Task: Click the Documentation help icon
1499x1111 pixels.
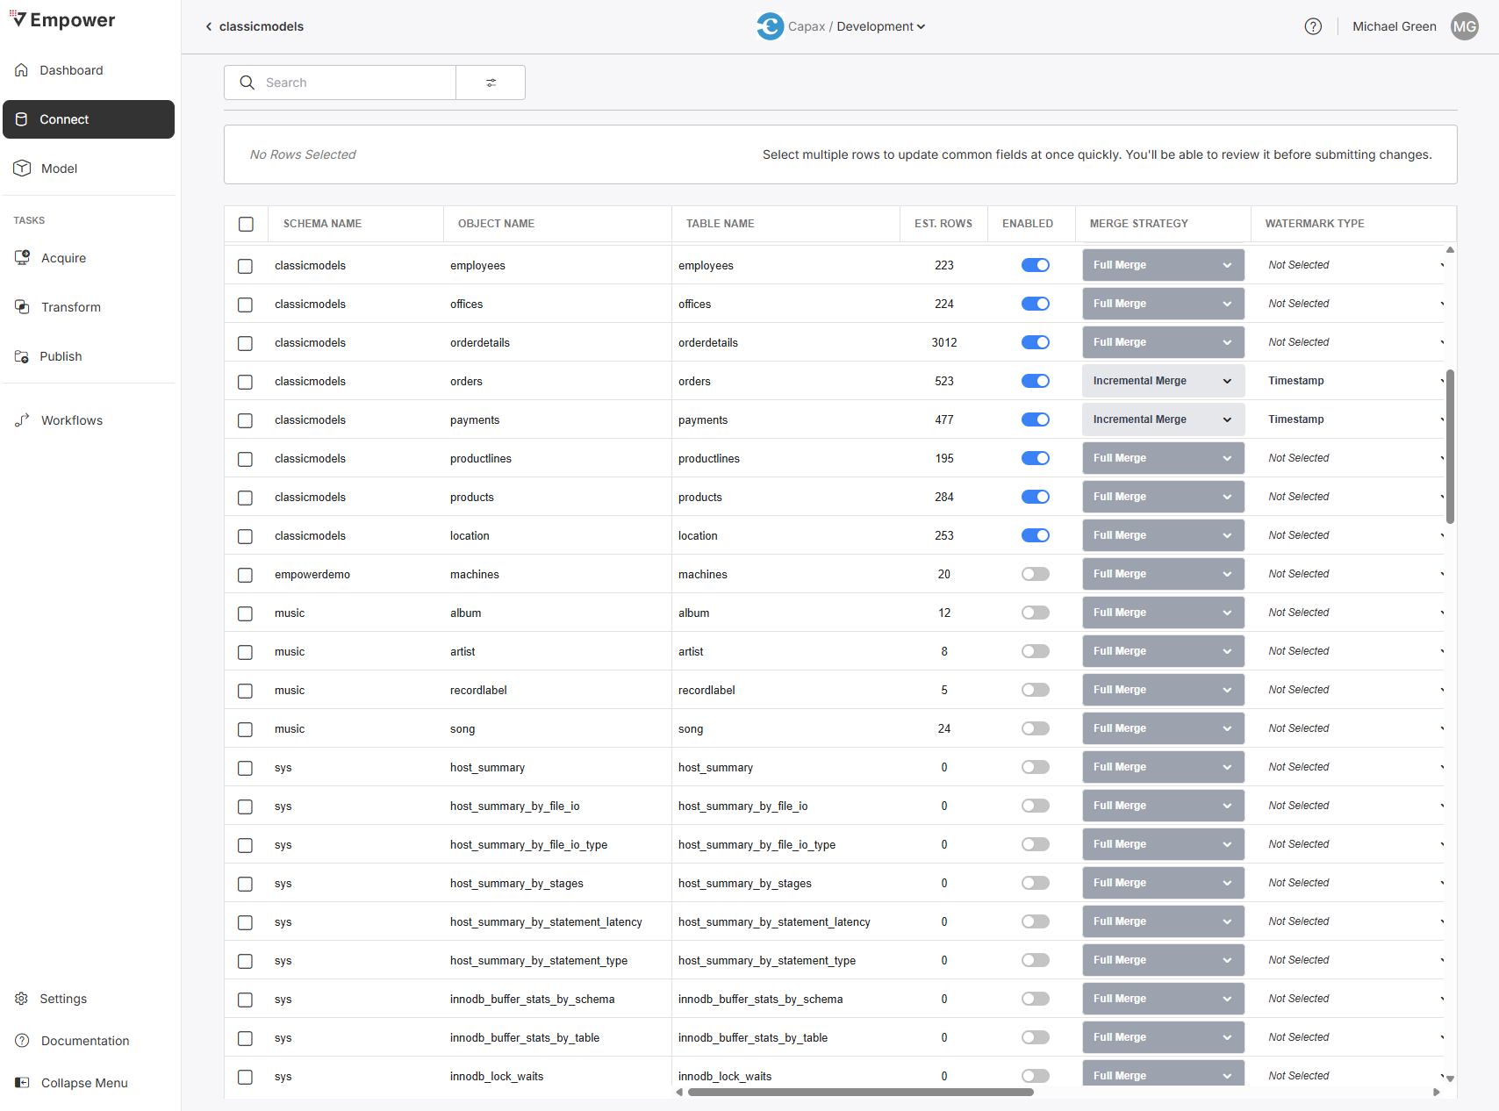Action: (22, 1041)
